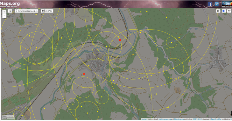Open the Facebook page icon
This screenshot has height=121, width=232.
pyautogui.click(x=210, y=4)
